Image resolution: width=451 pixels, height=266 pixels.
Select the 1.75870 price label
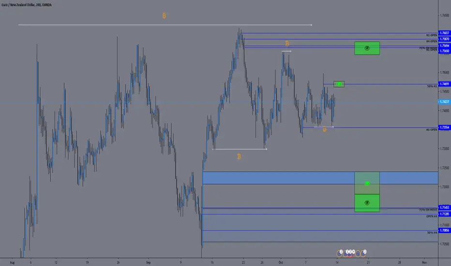444,39
